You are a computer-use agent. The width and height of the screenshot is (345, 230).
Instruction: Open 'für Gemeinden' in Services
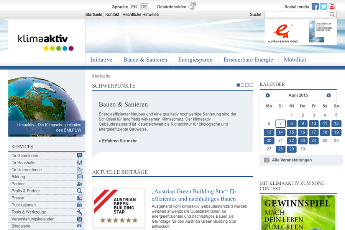point(25,156)
